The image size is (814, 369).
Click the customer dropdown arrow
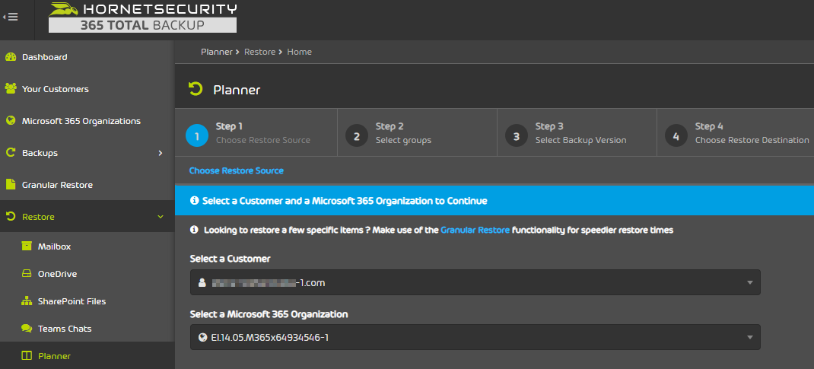(749, 283)
